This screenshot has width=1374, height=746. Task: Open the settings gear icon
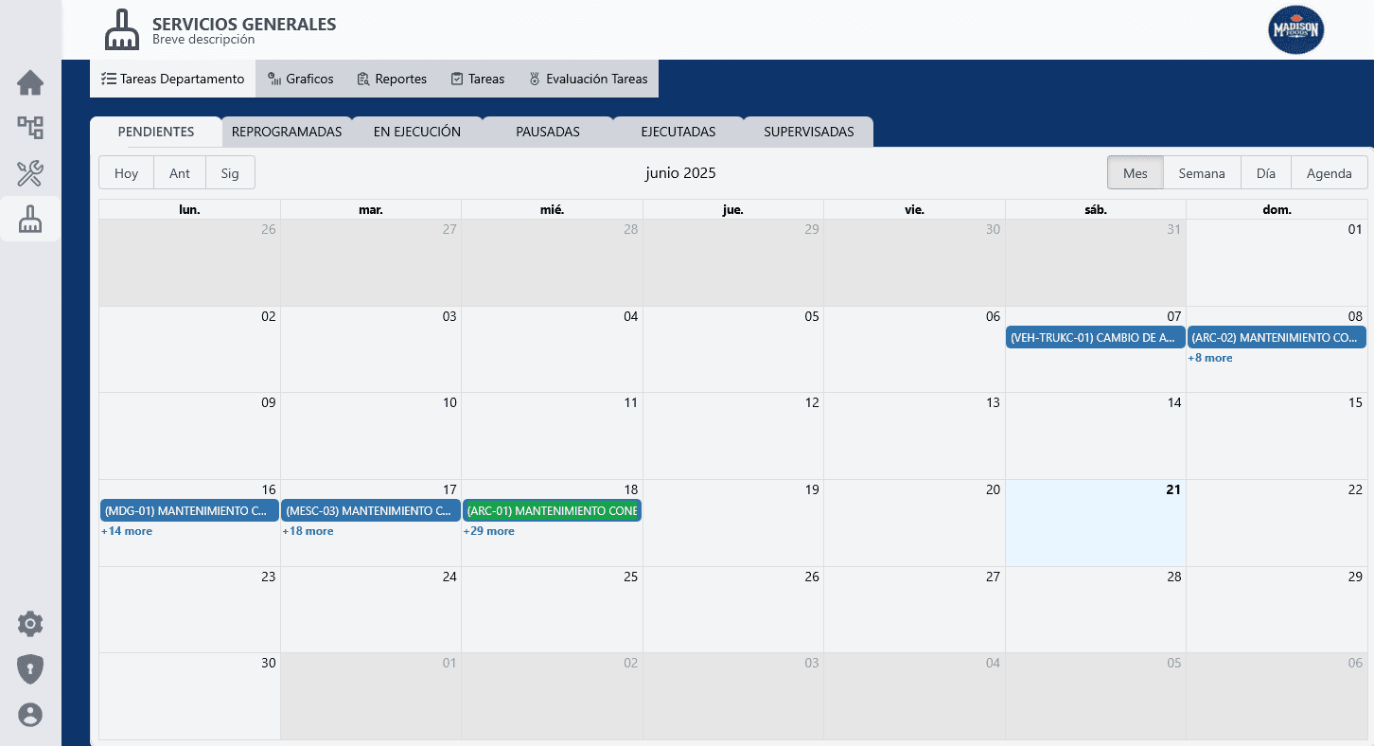tap(30, 624)
